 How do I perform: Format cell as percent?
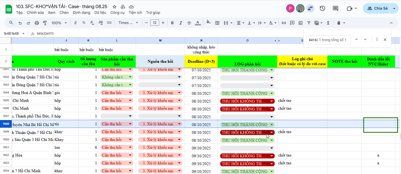tap(84, 23)
